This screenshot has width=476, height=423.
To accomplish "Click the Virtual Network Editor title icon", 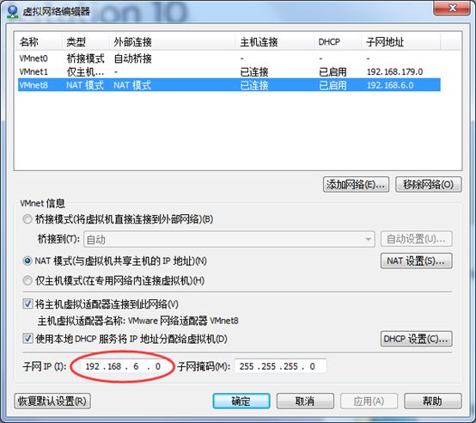I will coord(12,11).
